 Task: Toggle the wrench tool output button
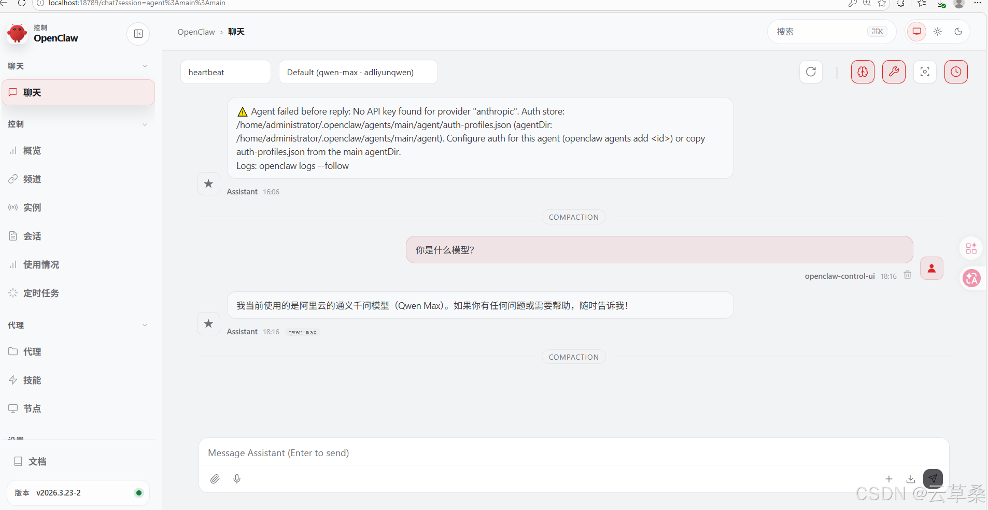pos(894,72)
